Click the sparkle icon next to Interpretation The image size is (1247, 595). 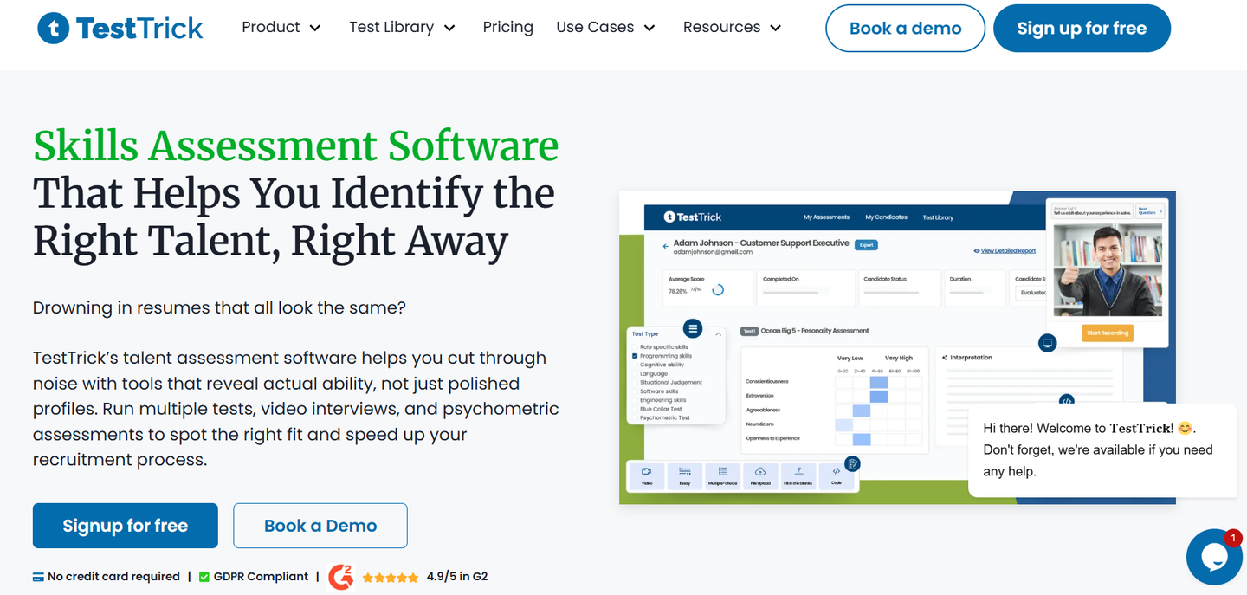pyautogui.click(x=944, y=358)
